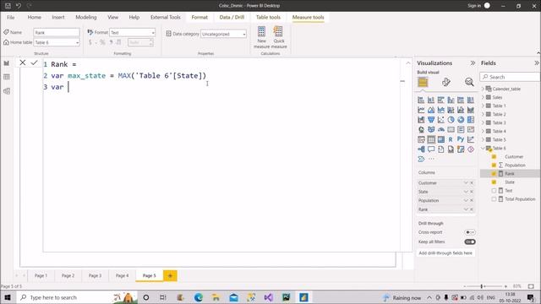Screen dimensions: 541x304
Task: Open Visual Studio from the taskbar
Action: (269, 297)
